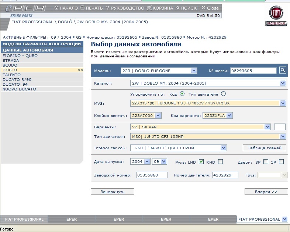Click the Fiat Professional logo
This screenshot has height=232, width=290.
pos(276,15)
